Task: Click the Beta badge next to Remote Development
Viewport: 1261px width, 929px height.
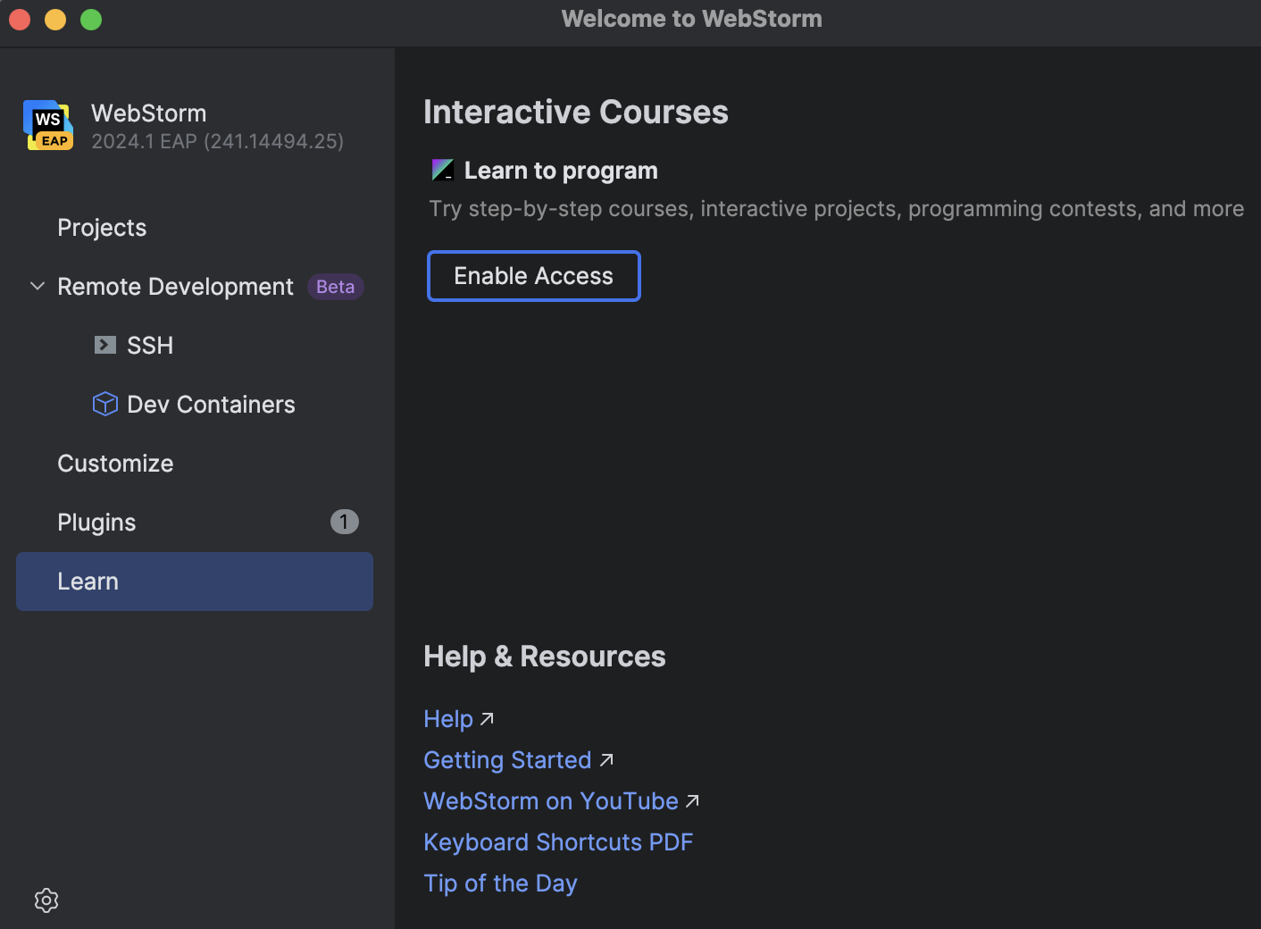Action: coord(336,287)
